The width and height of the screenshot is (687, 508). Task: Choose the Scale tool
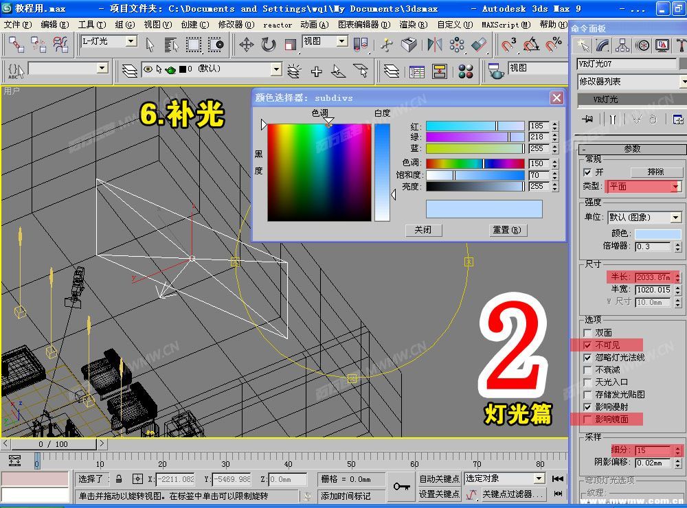coord(290,45)
